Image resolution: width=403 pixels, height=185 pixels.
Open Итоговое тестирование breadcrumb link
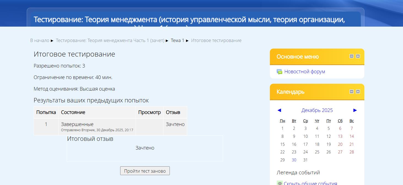[x=216, y=41]
